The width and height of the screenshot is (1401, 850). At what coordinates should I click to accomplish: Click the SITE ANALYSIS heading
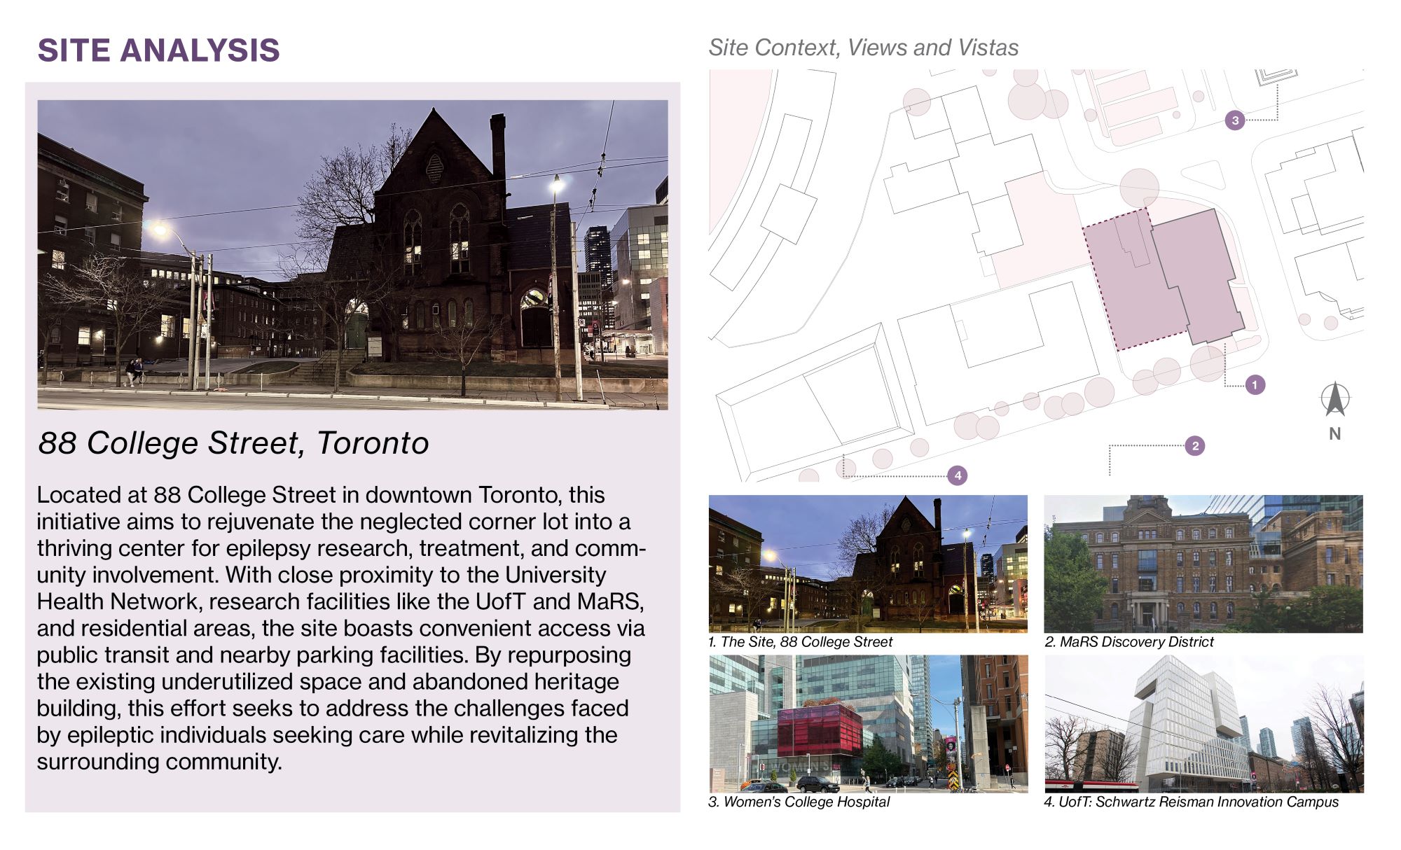[x=159, y=50]
